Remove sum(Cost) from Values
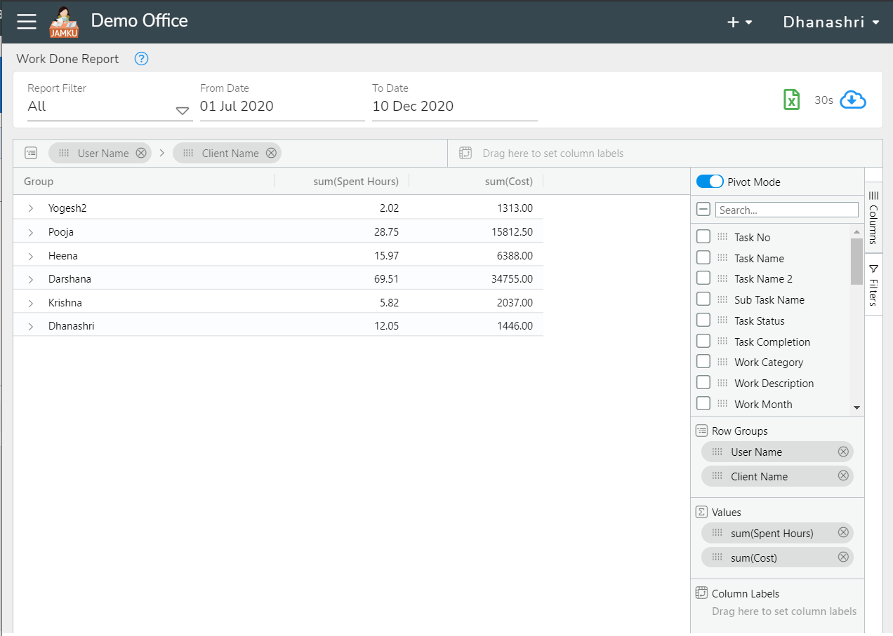 click(843, 557)
